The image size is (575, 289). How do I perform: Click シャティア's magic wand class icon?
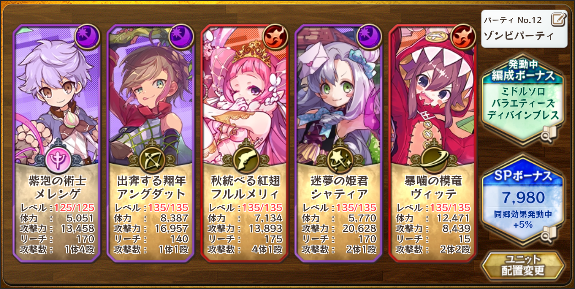pos(340,160)
